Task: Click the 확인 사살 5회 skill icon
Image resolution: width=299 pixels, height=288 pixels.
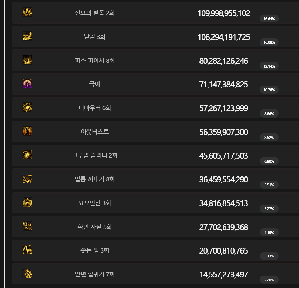Action: (x=27, y=226)
